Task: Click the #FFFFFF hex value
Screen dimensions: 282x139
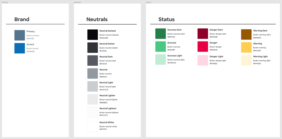Action: (x=103, y=129)
